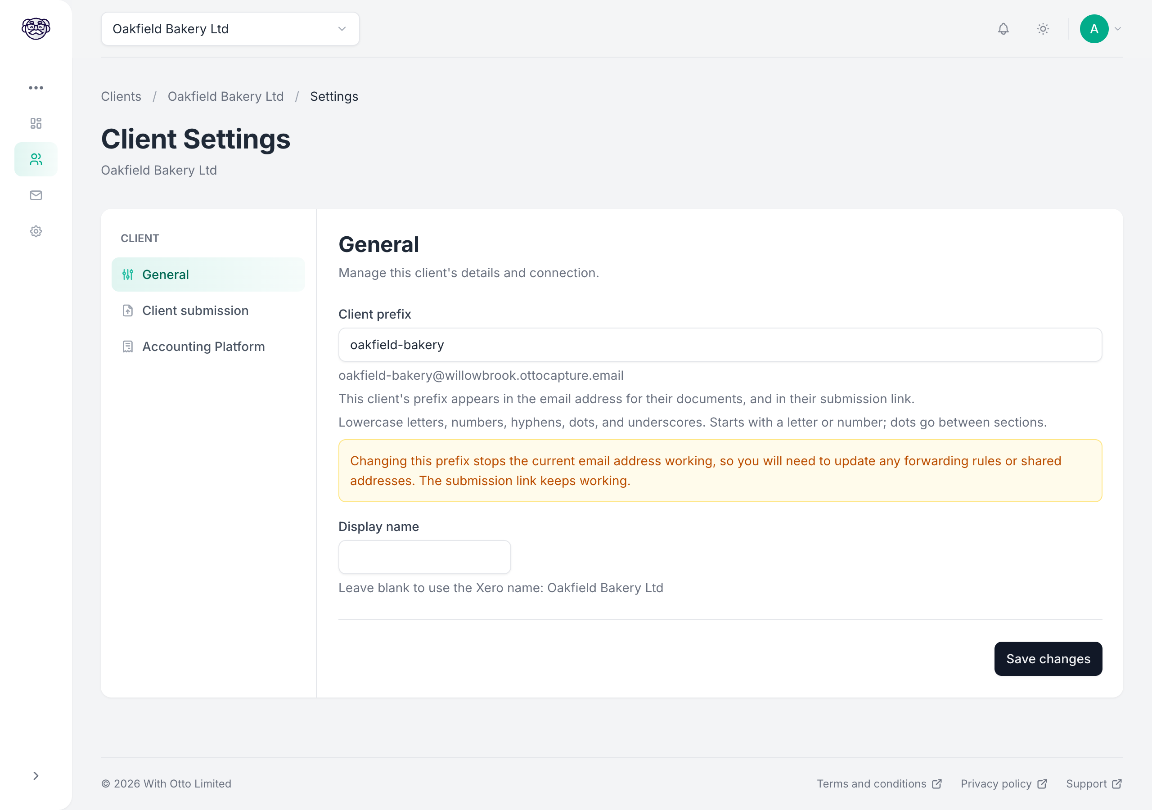Focus the Client prefix field

[720, 345]
